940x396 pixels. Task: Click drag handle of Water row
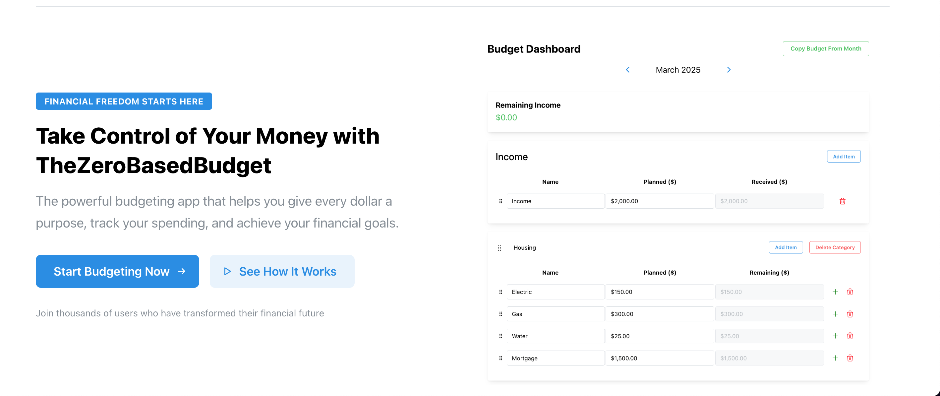click(500, 336)
